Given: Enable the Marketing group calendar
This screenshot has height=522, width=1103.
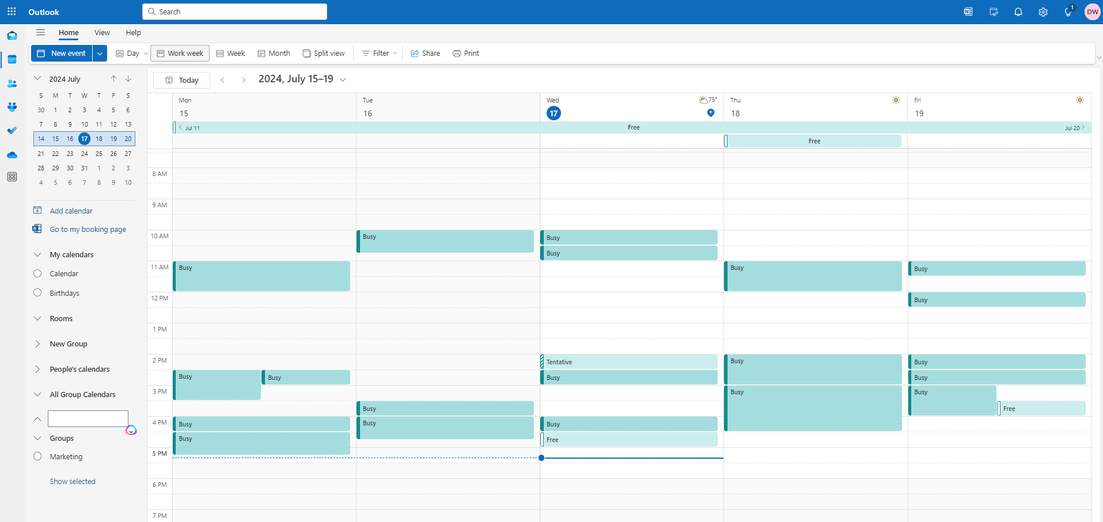Looking at the screenshot, I should click(x=37, y=456).
